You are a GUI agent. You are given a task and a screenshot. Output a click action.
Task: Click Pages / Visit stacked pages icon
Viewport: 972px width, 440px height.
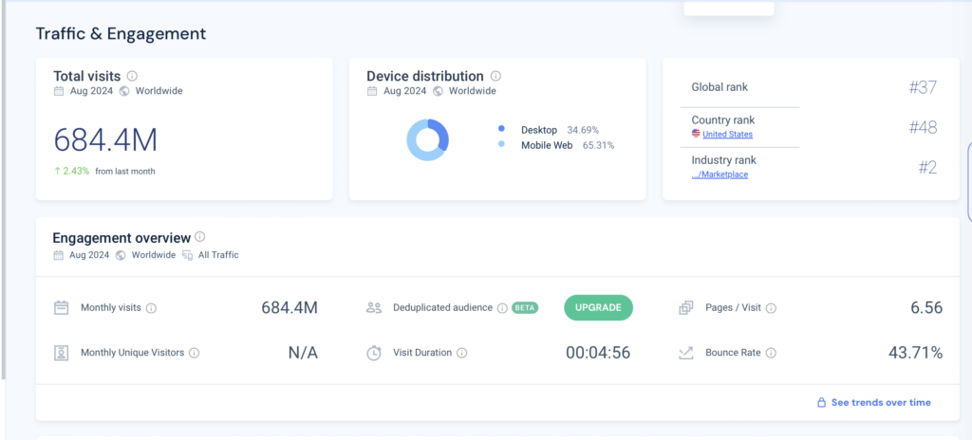coord(685,308)
